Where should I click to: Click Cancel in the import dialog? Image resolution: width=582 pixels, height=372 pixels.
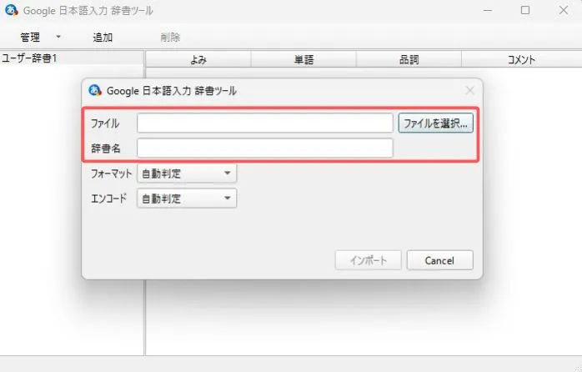coord(440,260)
